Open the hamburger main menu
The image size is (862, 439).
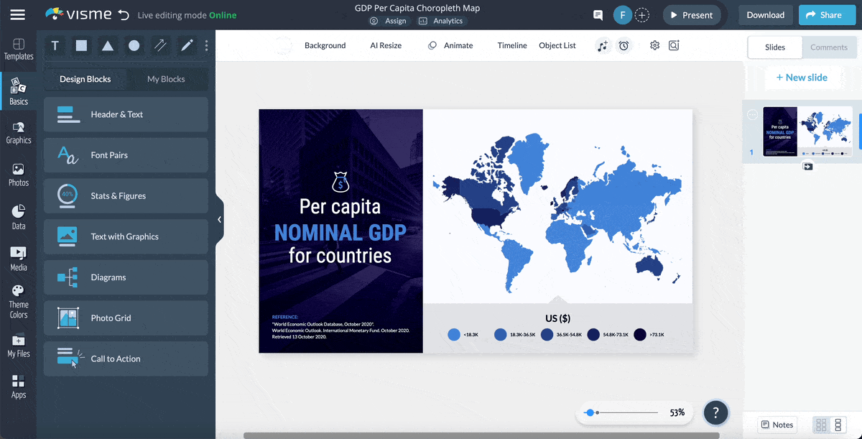pyautogui.click(x=17, y=15)
